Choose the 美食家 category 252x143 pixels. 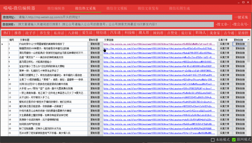tap(215, 33)
